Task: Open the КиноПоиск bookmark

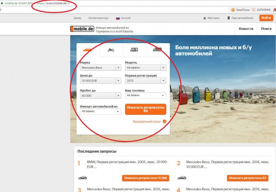Action: [240, 10]
